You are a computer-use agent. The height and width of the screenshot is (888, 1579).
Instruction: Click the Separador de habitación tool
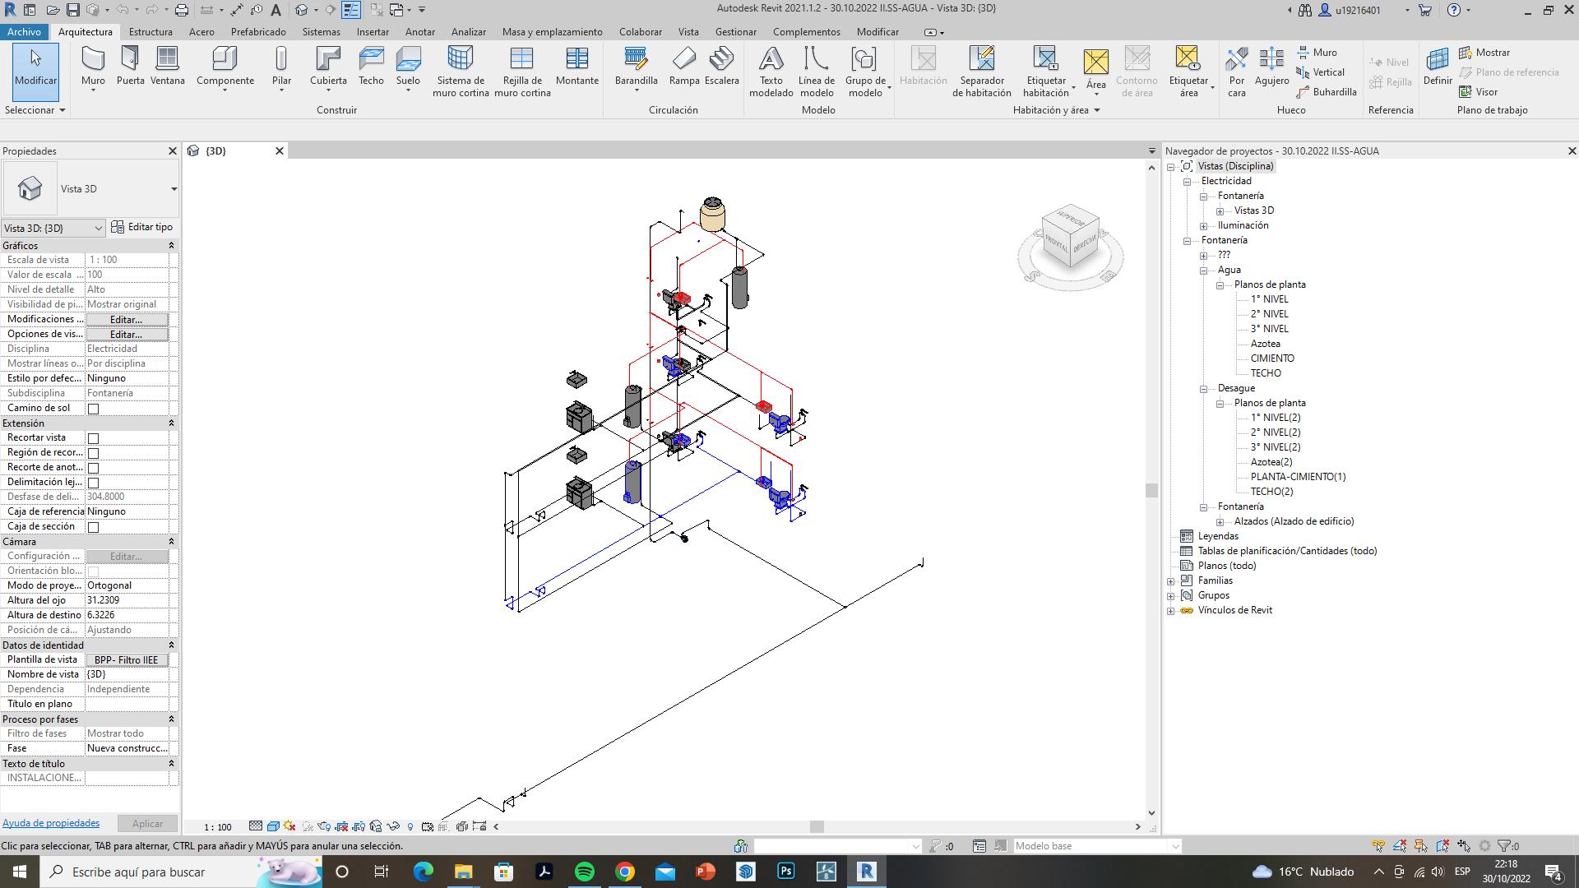981,71
